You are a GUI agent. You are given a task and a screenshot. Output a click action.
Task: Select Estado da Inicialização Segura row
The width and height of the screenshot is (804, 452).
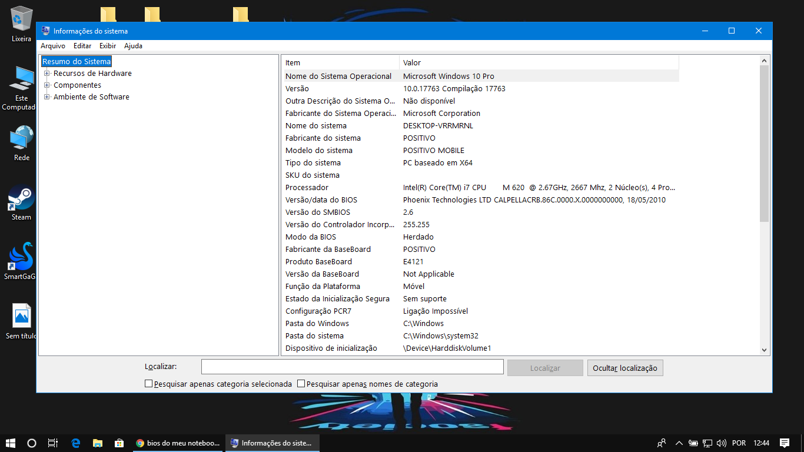[x=480, y=298]
